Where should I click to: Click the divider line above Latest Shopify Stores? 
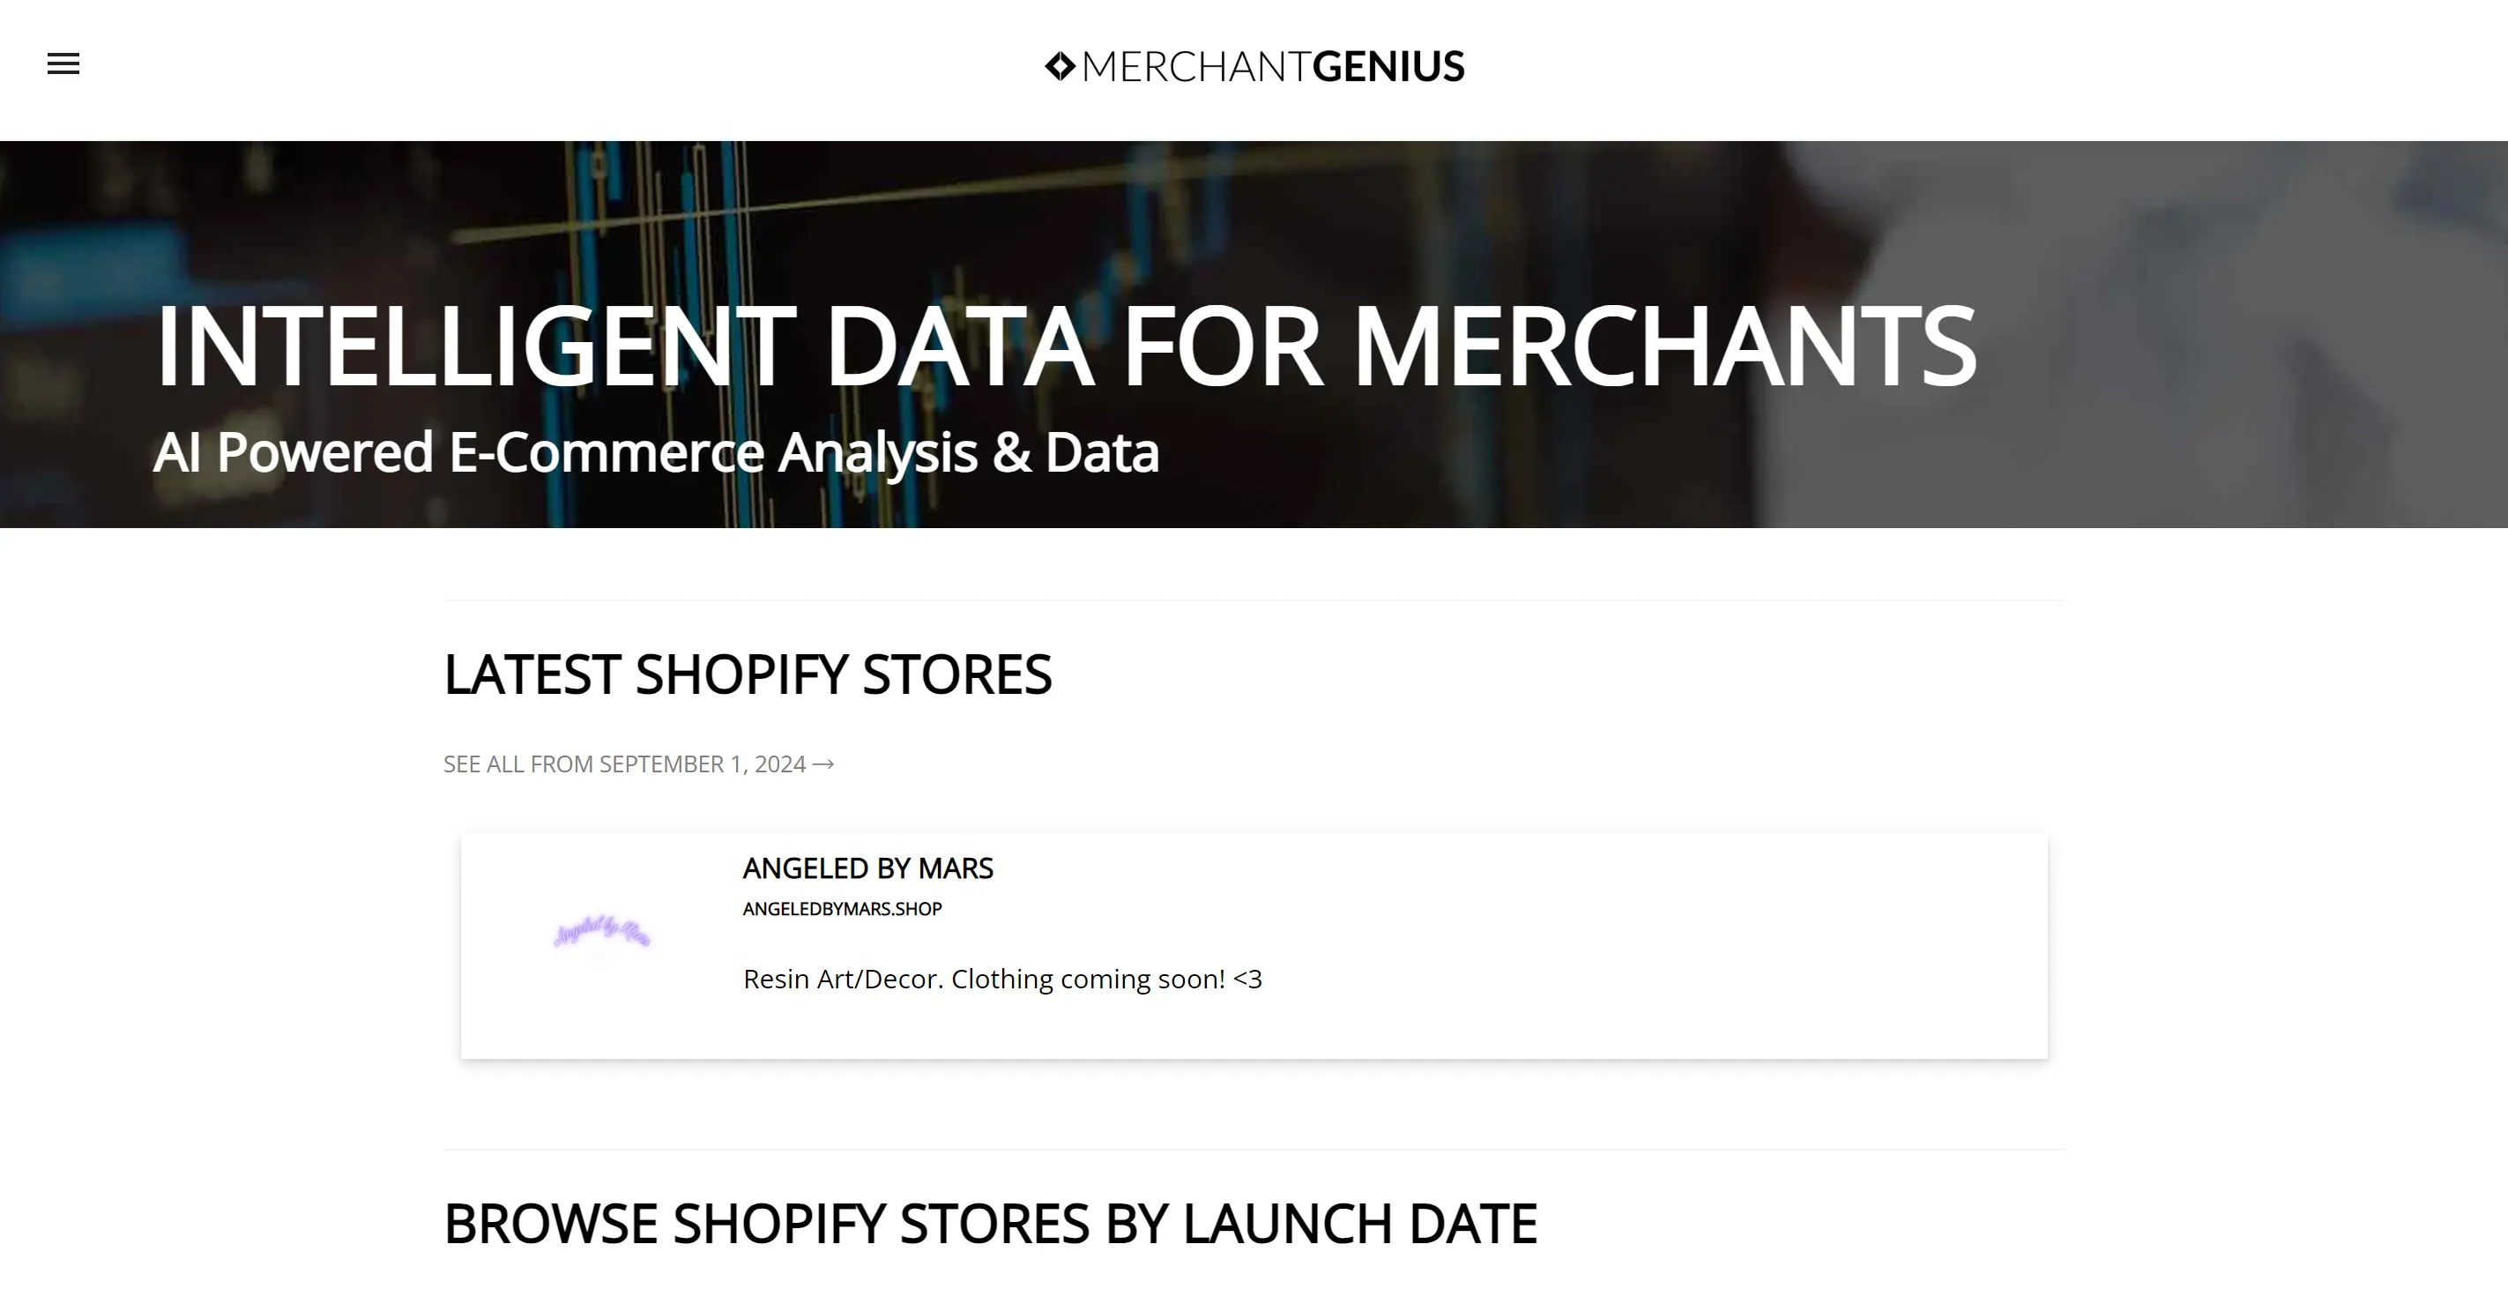point(1254,600)
